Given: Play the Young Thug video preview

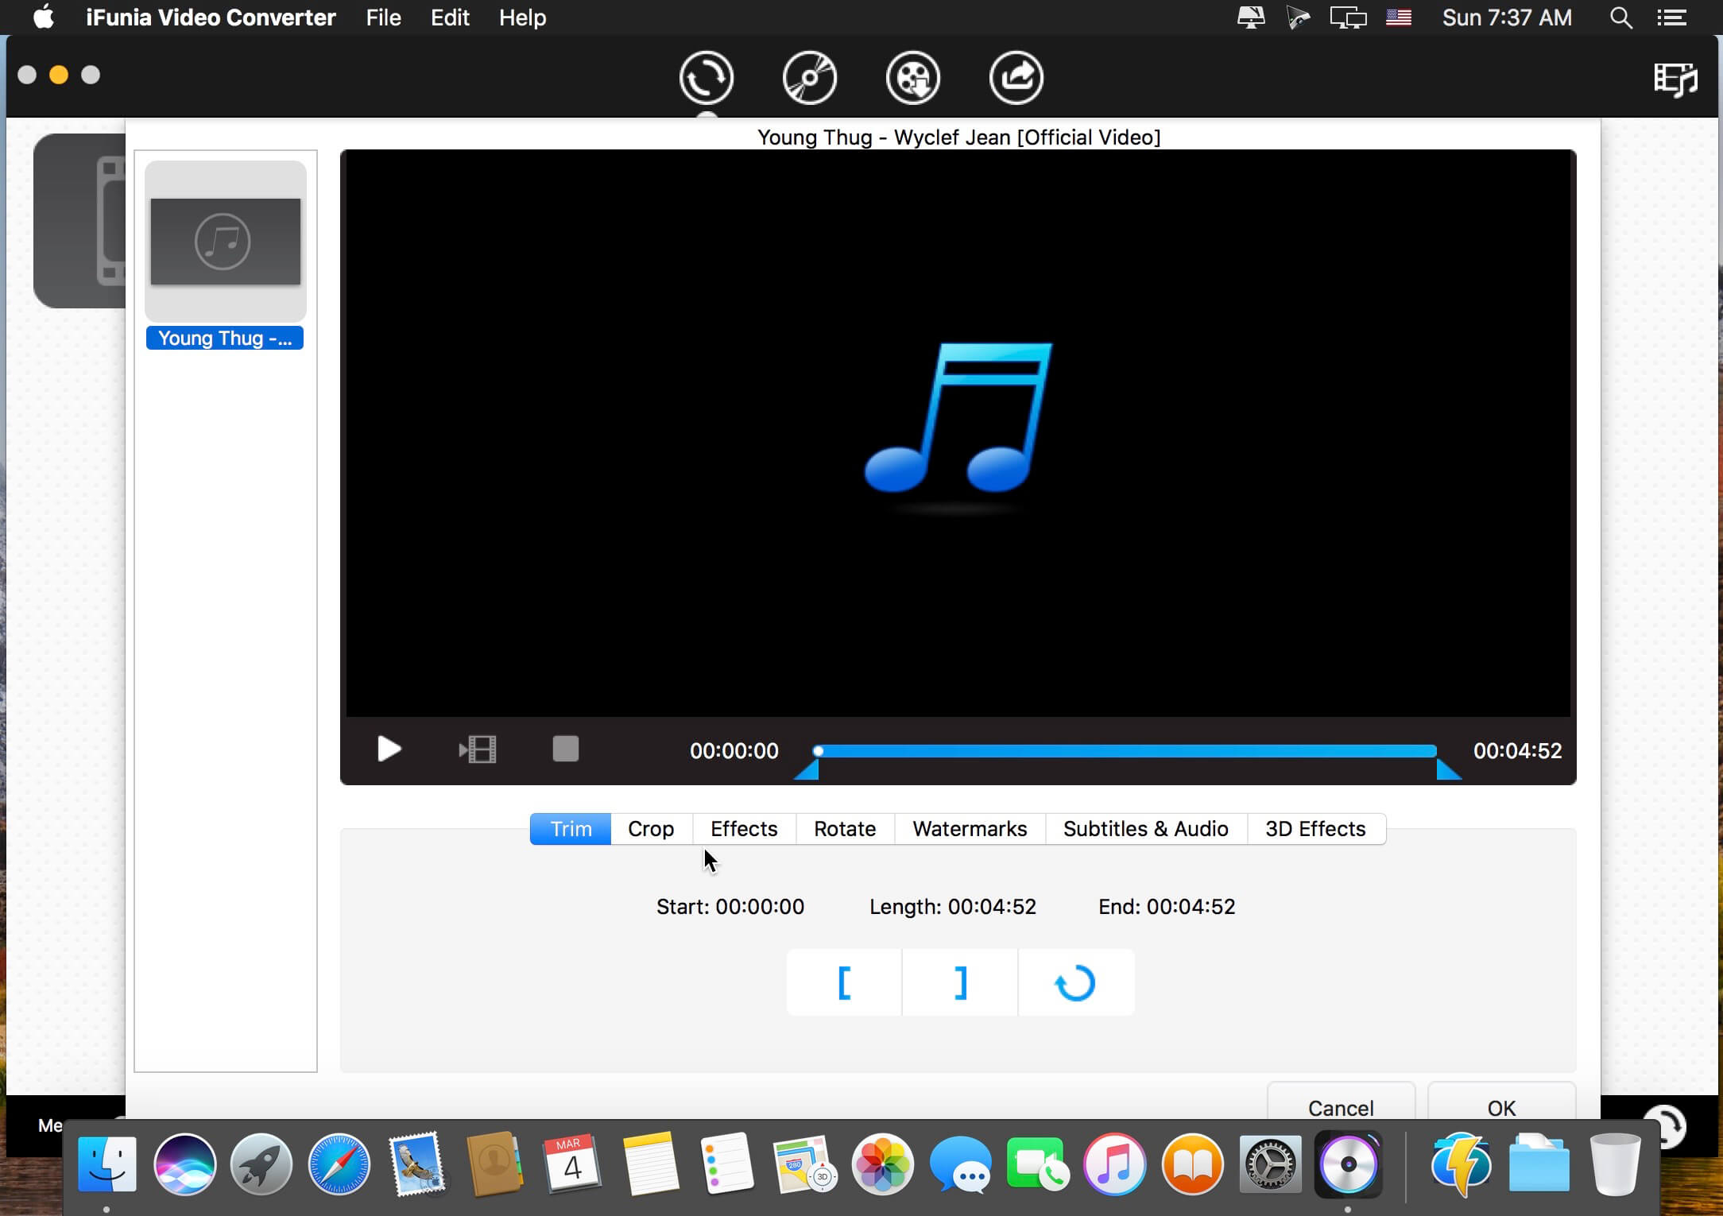Looking at the screenshot, I should (389, 749).
